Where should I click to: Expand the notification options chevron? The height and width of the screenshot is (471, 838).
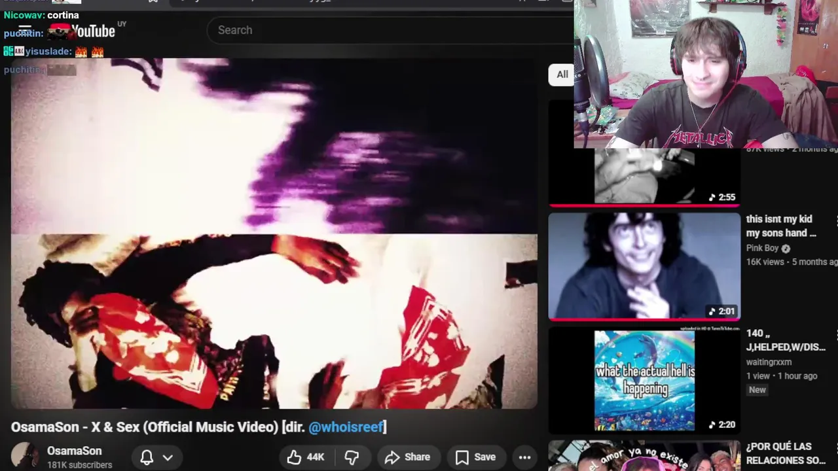coord(168,457)
